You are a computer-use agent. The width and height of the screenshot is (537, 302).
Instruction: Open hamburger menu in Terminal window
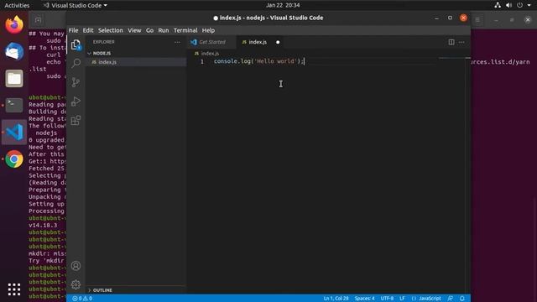point(477,20)
